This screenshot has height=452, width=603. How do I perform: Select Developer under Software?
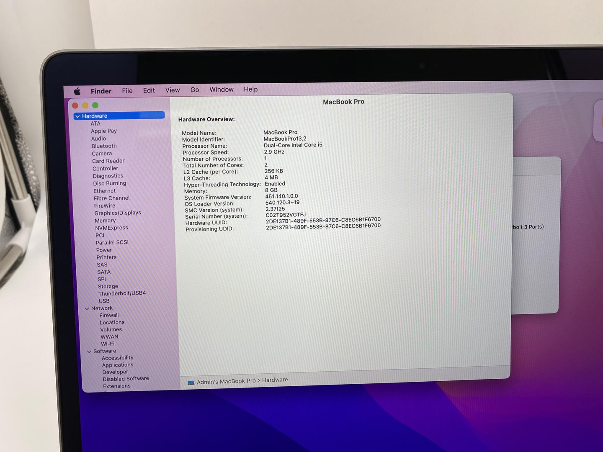coord(115,372)
